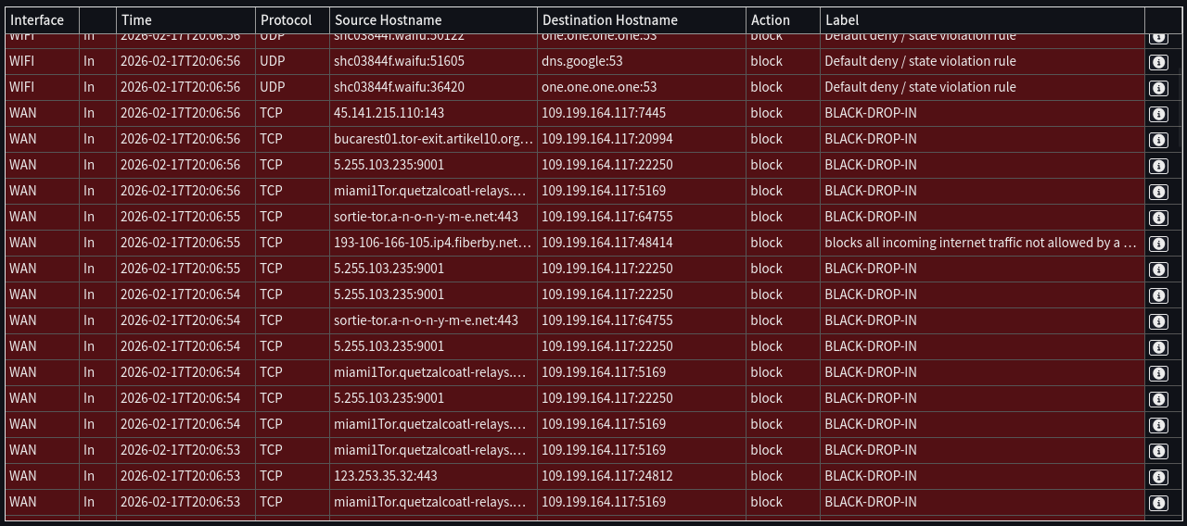
Task: Select the Source Hostname column header
Action: point(388,19)
